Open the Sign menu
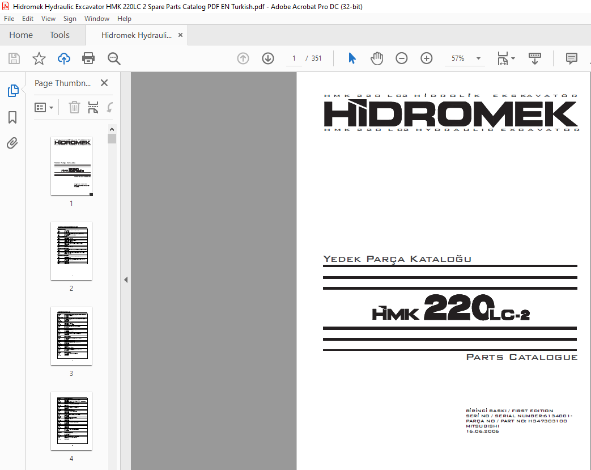This screenshot has height=470, width=591. 70,19
